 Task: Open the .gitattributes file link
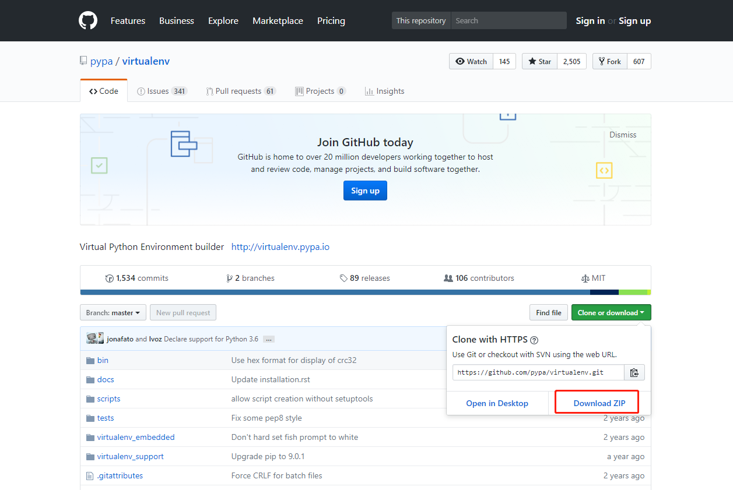coord(120,476)
